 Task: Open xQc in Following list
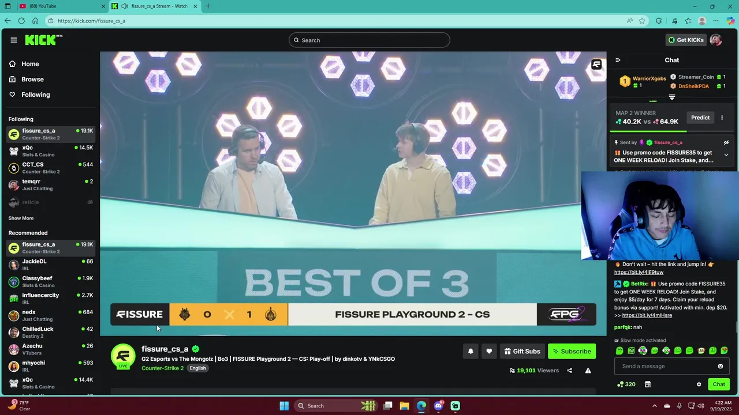click(51, 151)
